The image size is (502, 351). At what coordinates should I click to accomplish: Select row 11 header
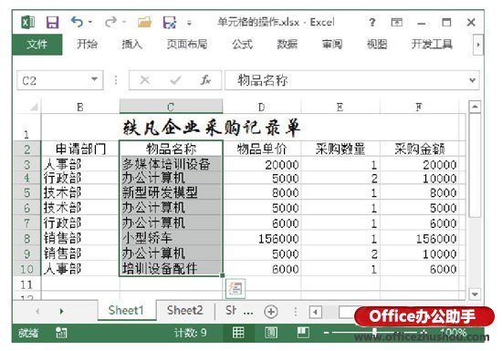point(26,284)
